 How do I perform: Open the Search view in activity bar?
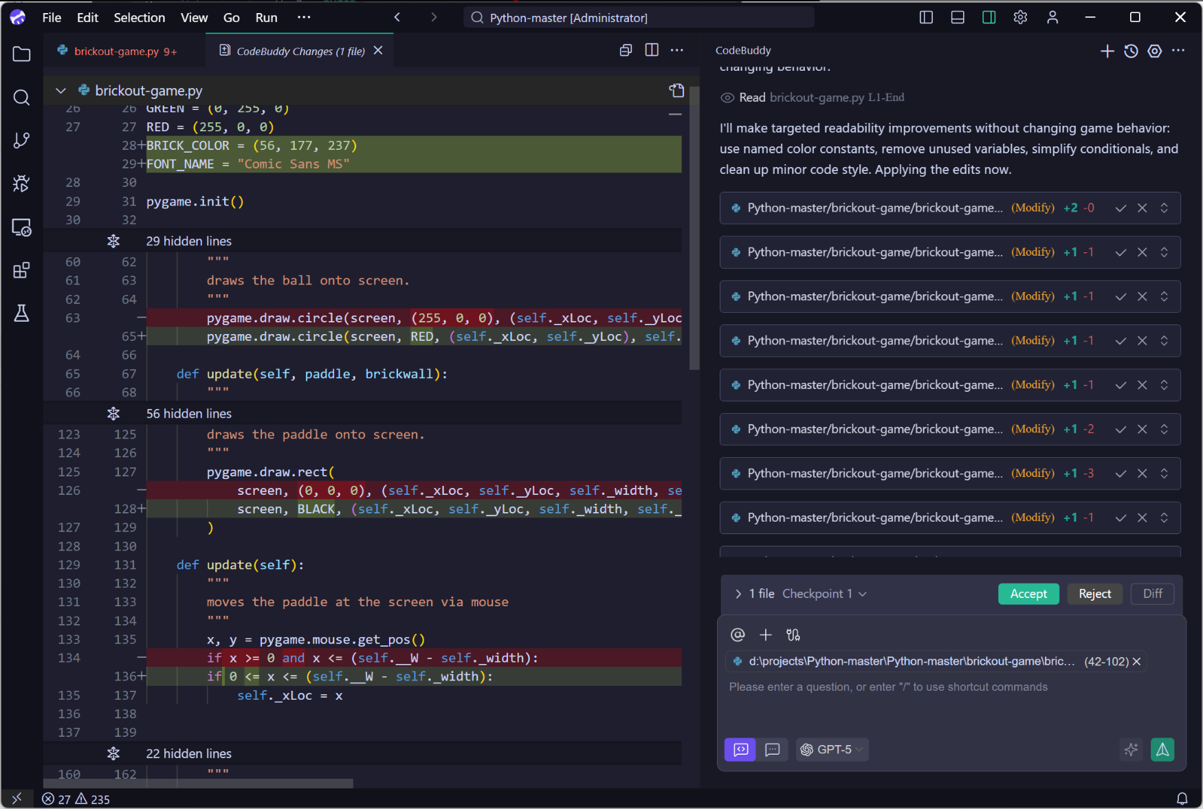21,98
